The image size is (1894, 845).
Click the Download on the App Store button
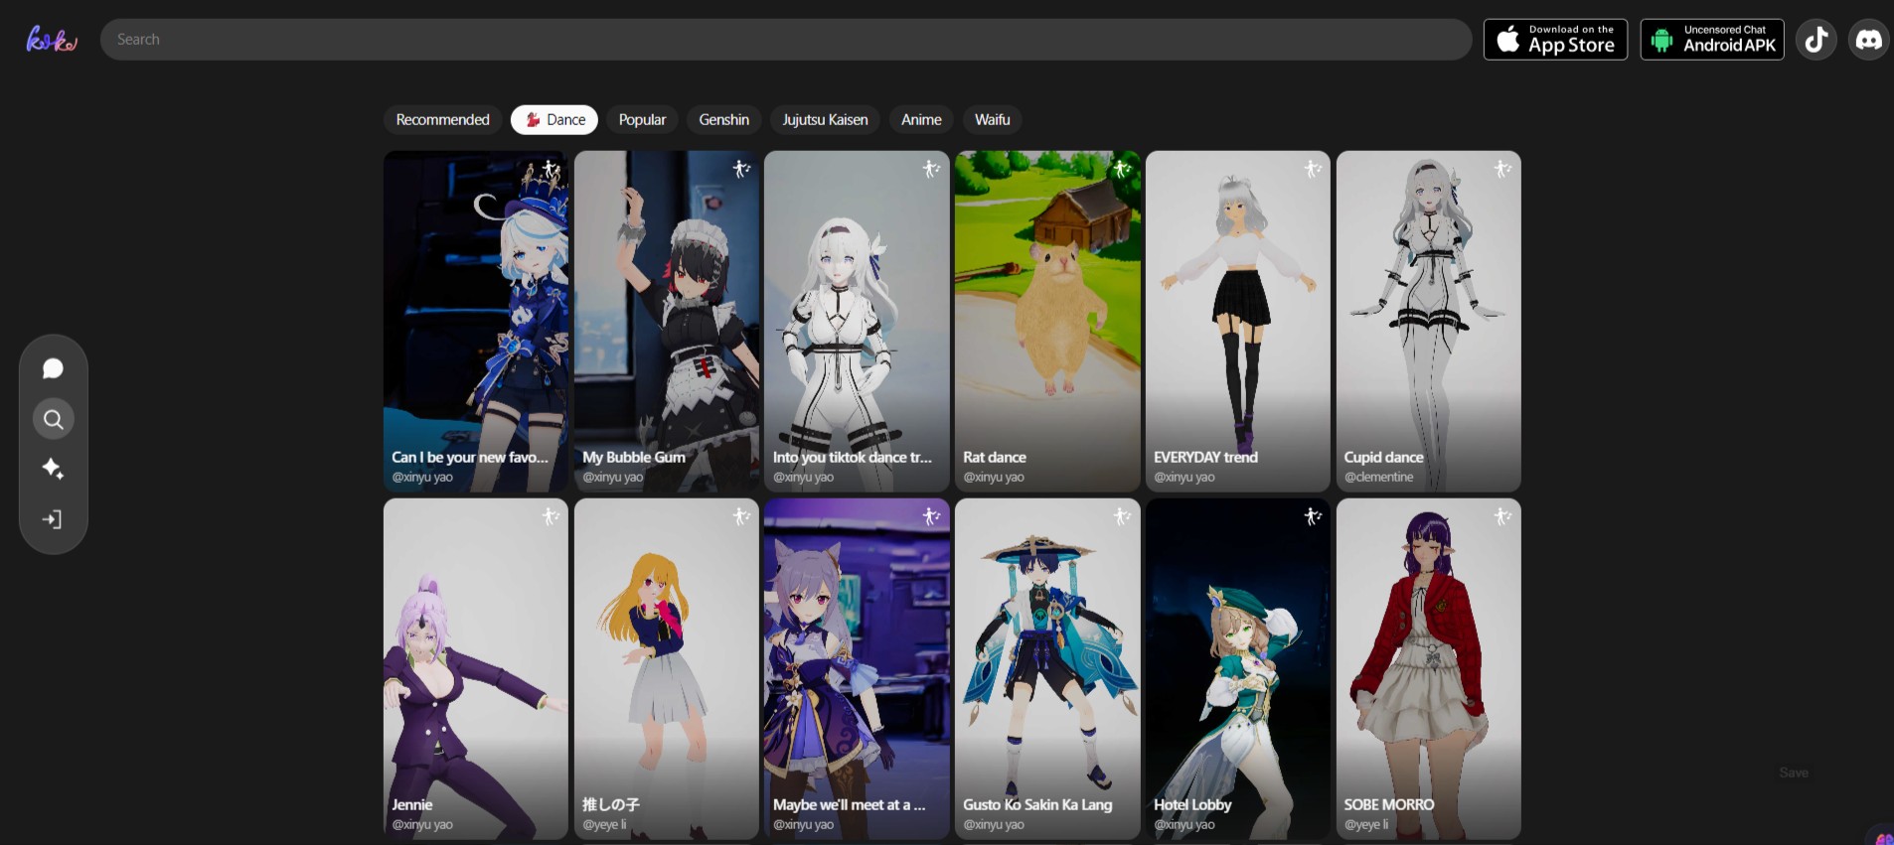click(x=1555, y=40)
